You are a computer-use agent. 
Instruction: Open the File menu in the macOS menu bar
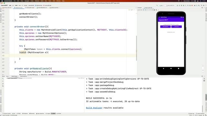pyautogui.click(x=15, y=1)
